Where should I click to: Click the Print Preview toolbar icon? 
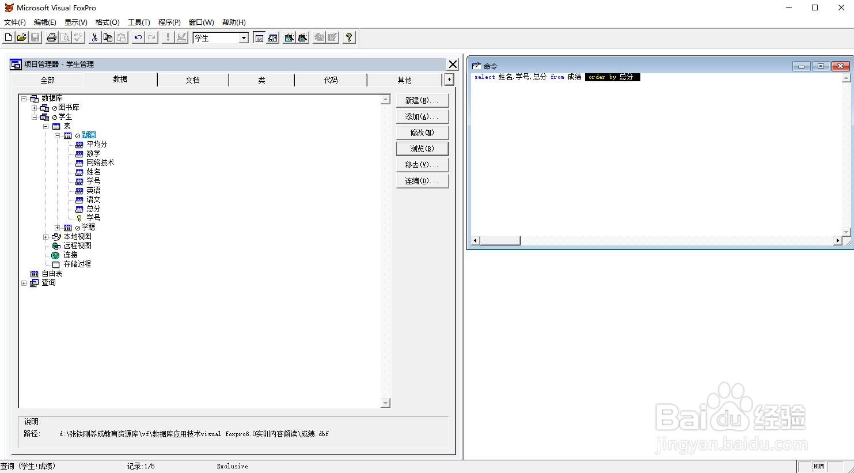(65, 37)
